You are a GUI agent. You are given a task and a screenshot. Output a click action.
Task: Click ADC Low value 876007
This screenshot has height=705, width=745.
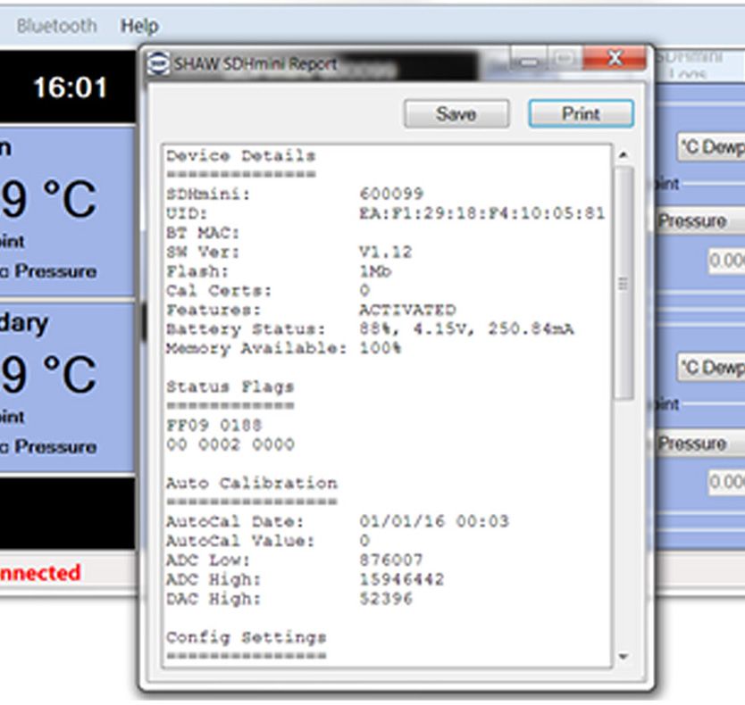coord(391,560)
